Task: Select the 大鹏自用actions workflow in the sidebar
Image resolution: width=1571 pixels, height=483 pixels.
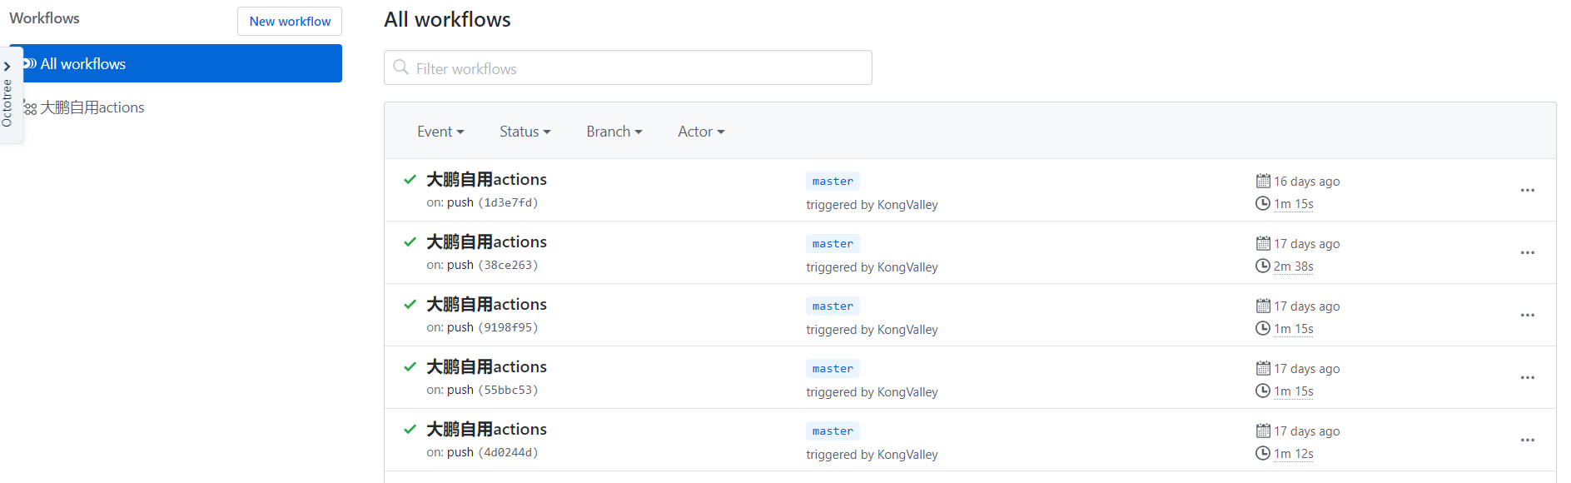Action: (x=92, y=107)
